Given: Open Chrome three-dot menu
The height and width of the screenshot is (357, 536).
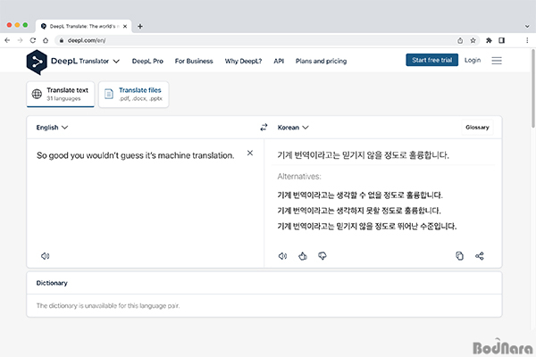Looking at the screenshot, I should tap(527, 40).
